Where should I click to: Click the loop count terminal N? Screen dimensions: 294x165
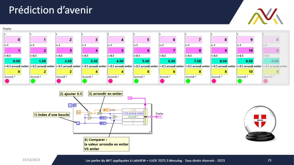[75, 105]
